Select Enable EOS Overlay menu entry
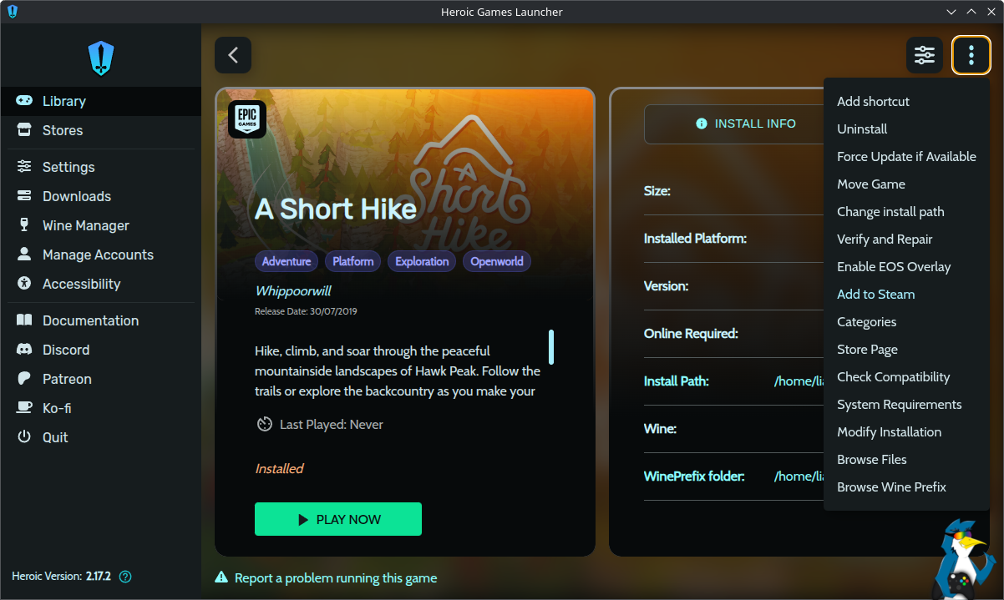The image size is (1004, 600). point(894,267)
